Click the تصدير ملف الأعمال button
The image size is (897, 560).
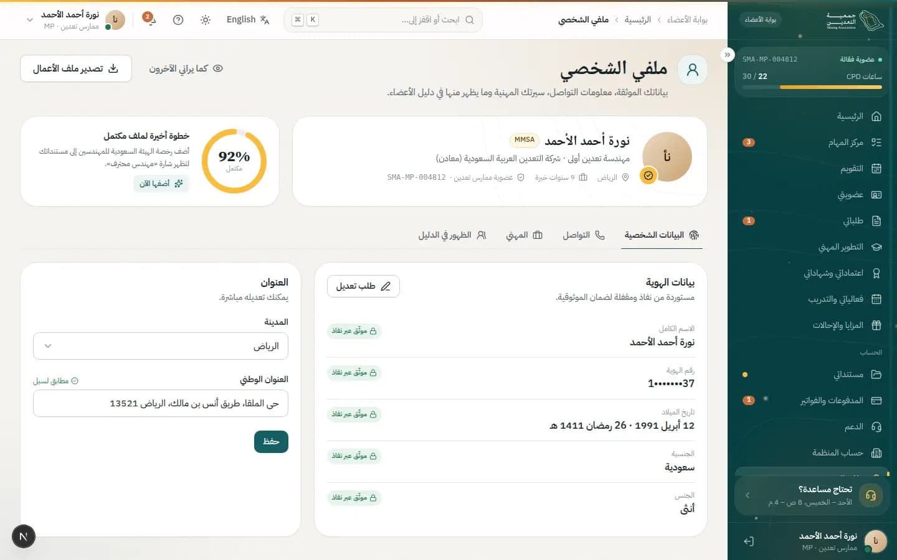tap(76, 68)
